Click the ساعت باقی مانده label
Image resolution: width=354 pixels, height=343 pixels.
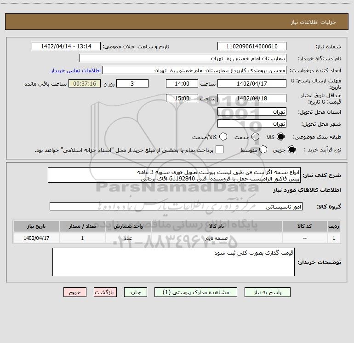pos(46,84)
